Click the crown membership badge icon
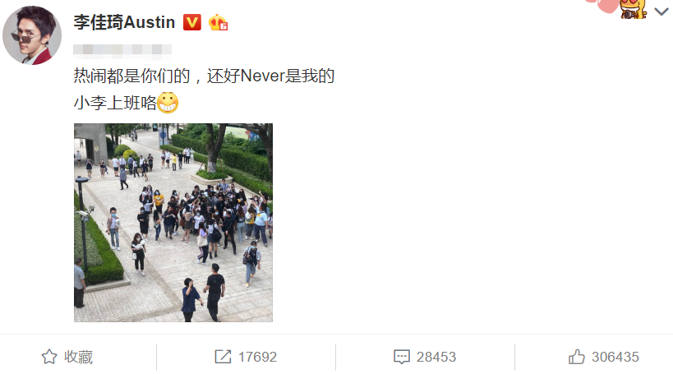Image resolution: width=673 pixels, height=374 pixels. tap(218, 22)
